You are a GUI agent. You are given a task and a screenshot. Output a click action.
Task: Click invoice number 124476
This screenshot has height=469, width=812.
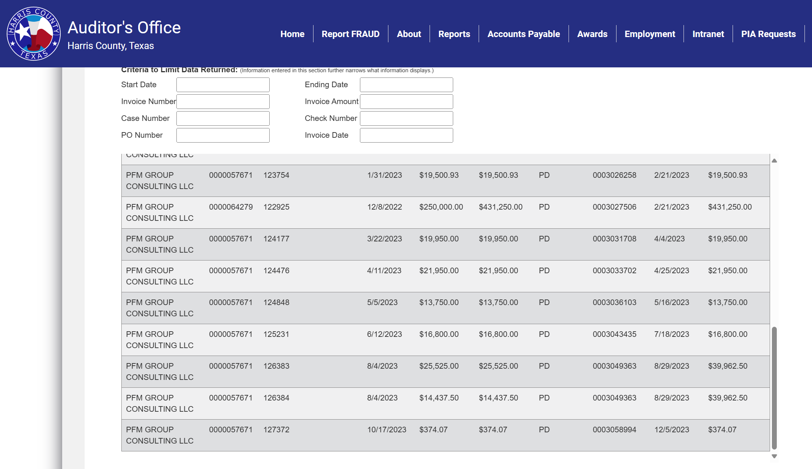[x=276, y=271]
